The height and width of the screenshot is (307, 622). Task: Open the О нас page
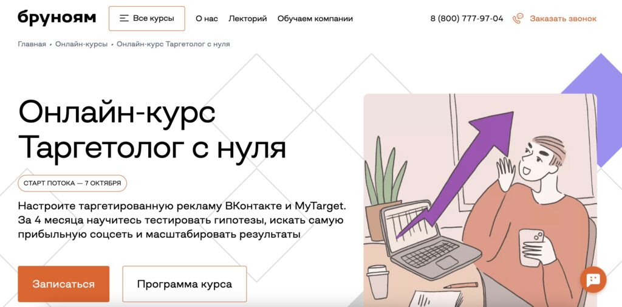pos(207,19)
